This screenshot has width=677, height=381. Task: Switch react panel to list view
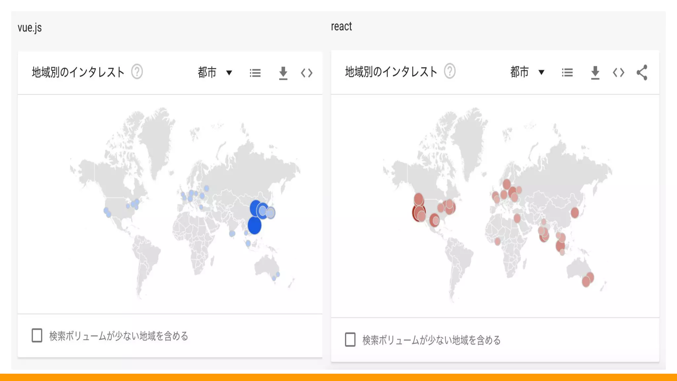click(x=567, y=72)
